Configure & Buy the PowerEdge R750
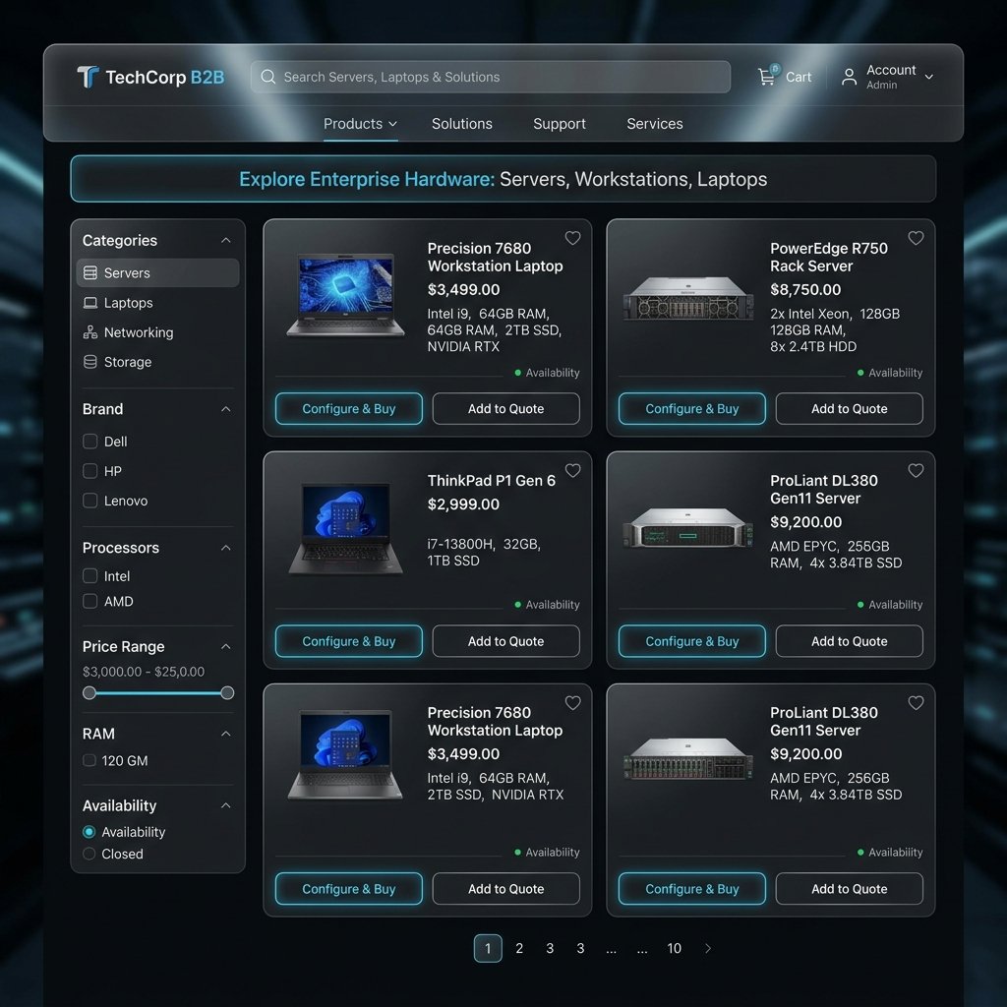The width and height of the screenshot is (1007, 1007). [x=691, y=408]
